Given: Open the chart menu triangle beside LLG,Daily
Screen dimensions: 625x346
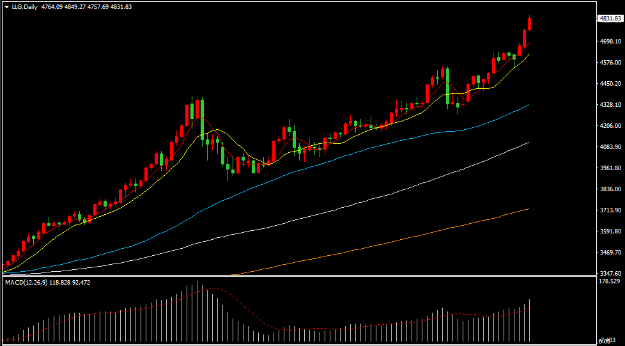Looking at the screenshot, I should (7, 7).
